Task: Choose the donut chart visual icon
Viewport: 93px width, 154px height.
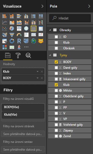Action: 12,41
